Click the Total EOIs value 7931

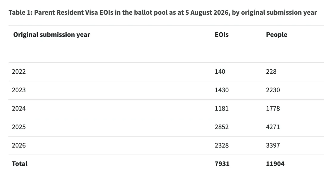[x=222, y=164]
